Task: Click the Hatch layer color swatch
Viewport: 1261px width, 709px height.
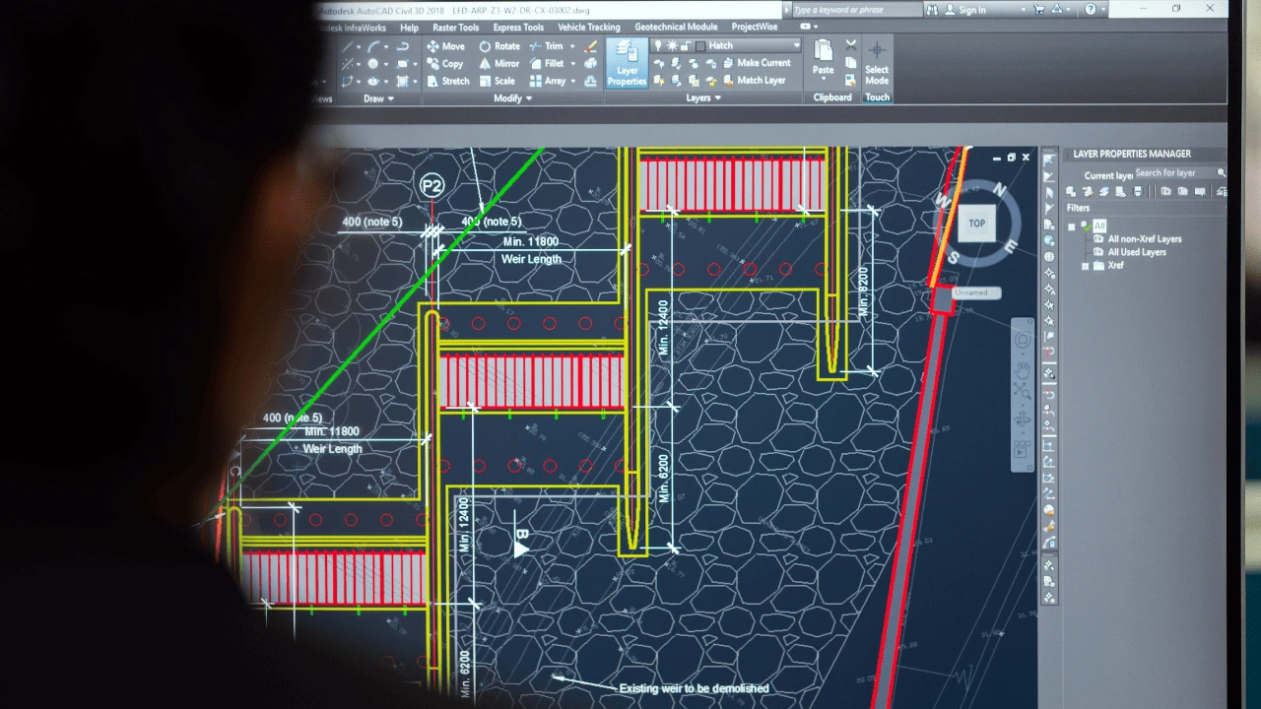Action: pyautogui.click(x=699, y=46)
